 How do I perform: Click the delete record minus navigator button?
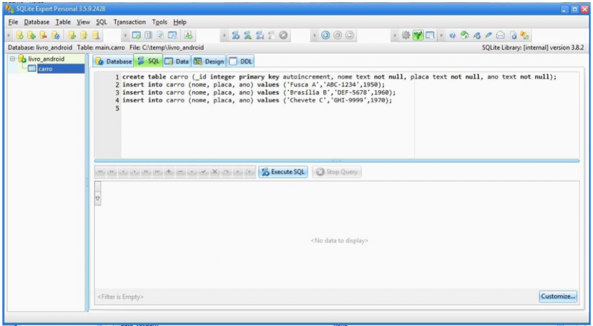click(x=181, y=172)
